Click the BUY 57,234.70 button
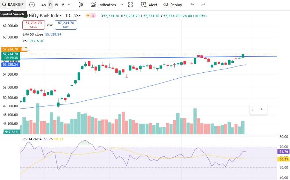The height and width of the screenshot is (180, 290). click(x=66, y=25)
